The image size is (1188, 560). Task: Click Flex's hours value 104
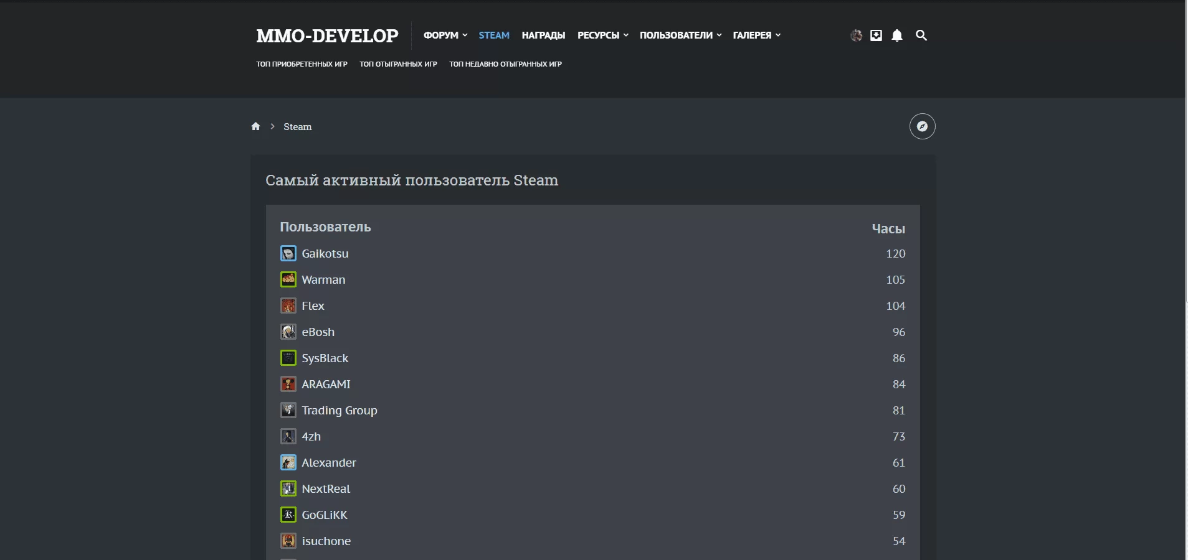click(x=896, y=306)
